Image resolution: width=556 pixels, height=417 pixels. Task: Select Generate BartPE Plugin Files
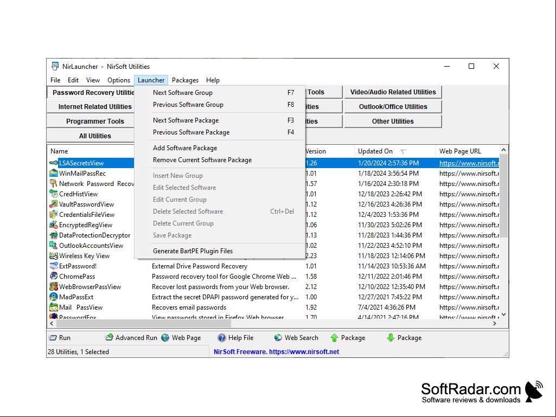point(220,251)
